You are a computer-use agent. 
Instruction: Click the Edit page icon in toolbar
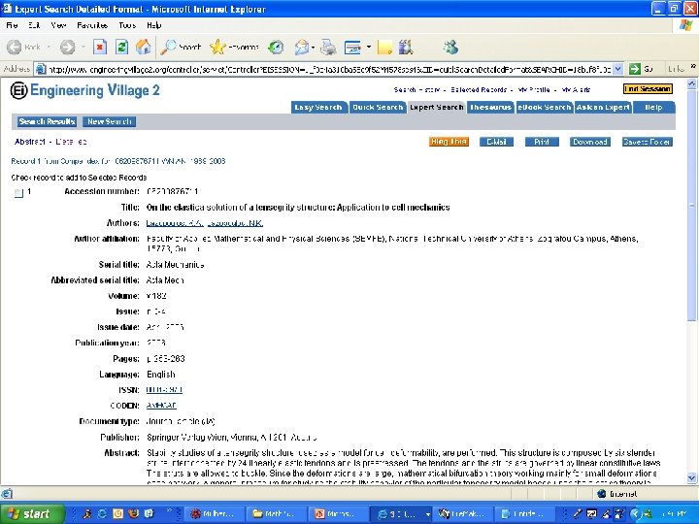(352, 47)
